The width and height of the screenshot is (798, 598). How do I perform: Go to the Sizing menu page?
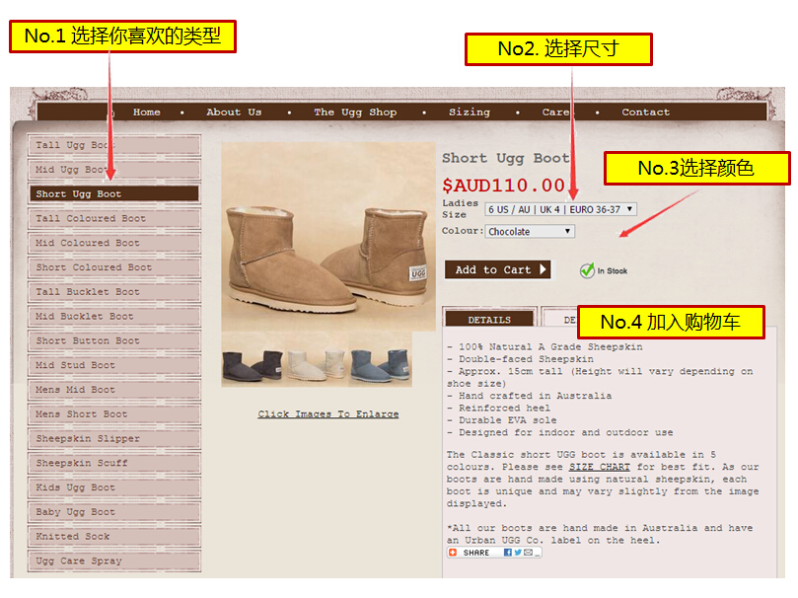[x=470, y=112]
